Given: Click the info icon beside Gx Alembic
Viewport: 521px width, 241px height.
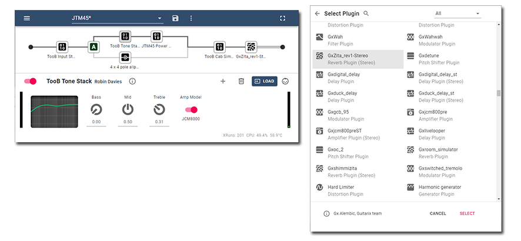Looking at the screenshot, I should pos(326,214).
